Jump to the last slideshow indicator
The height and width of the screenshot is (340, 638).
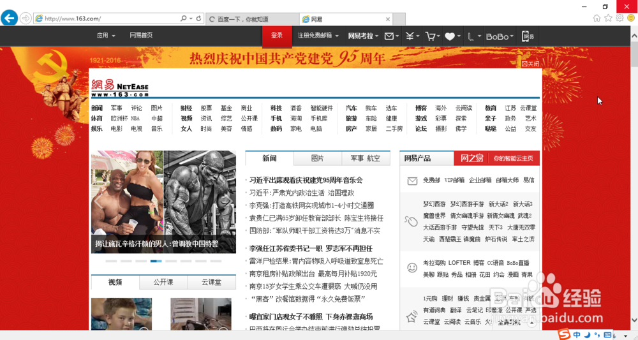(216, 261)
